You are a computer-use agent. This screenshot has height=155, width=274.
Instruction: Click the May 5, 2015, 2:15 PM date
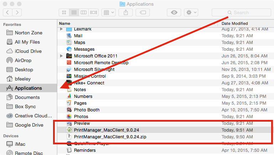(x=244, y=103)
